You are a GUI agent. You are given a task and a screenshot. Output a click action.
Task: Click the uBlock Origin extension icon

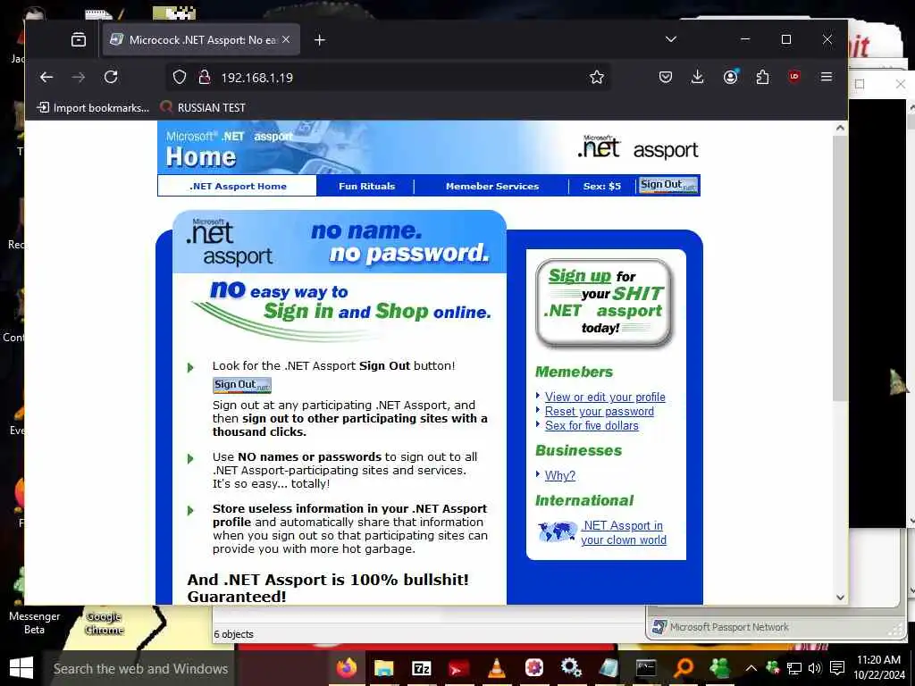click(794, 77)
